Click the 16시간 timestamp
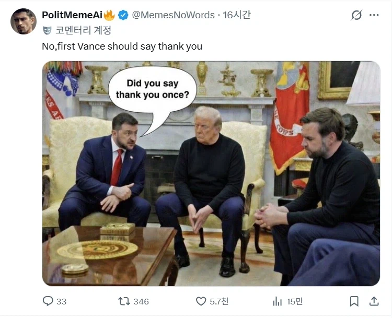 click(x=236, y=15)
